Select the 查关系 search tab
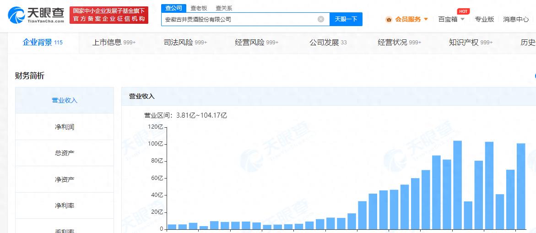 click(224, 8)
